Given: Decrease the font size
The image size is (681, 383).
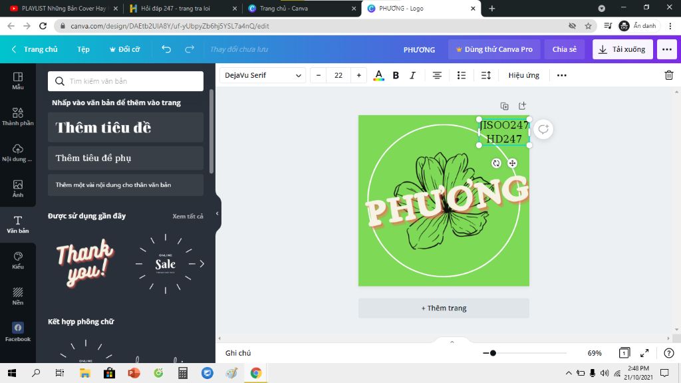Looking at the screenshot, I should [x=319, y=76].
